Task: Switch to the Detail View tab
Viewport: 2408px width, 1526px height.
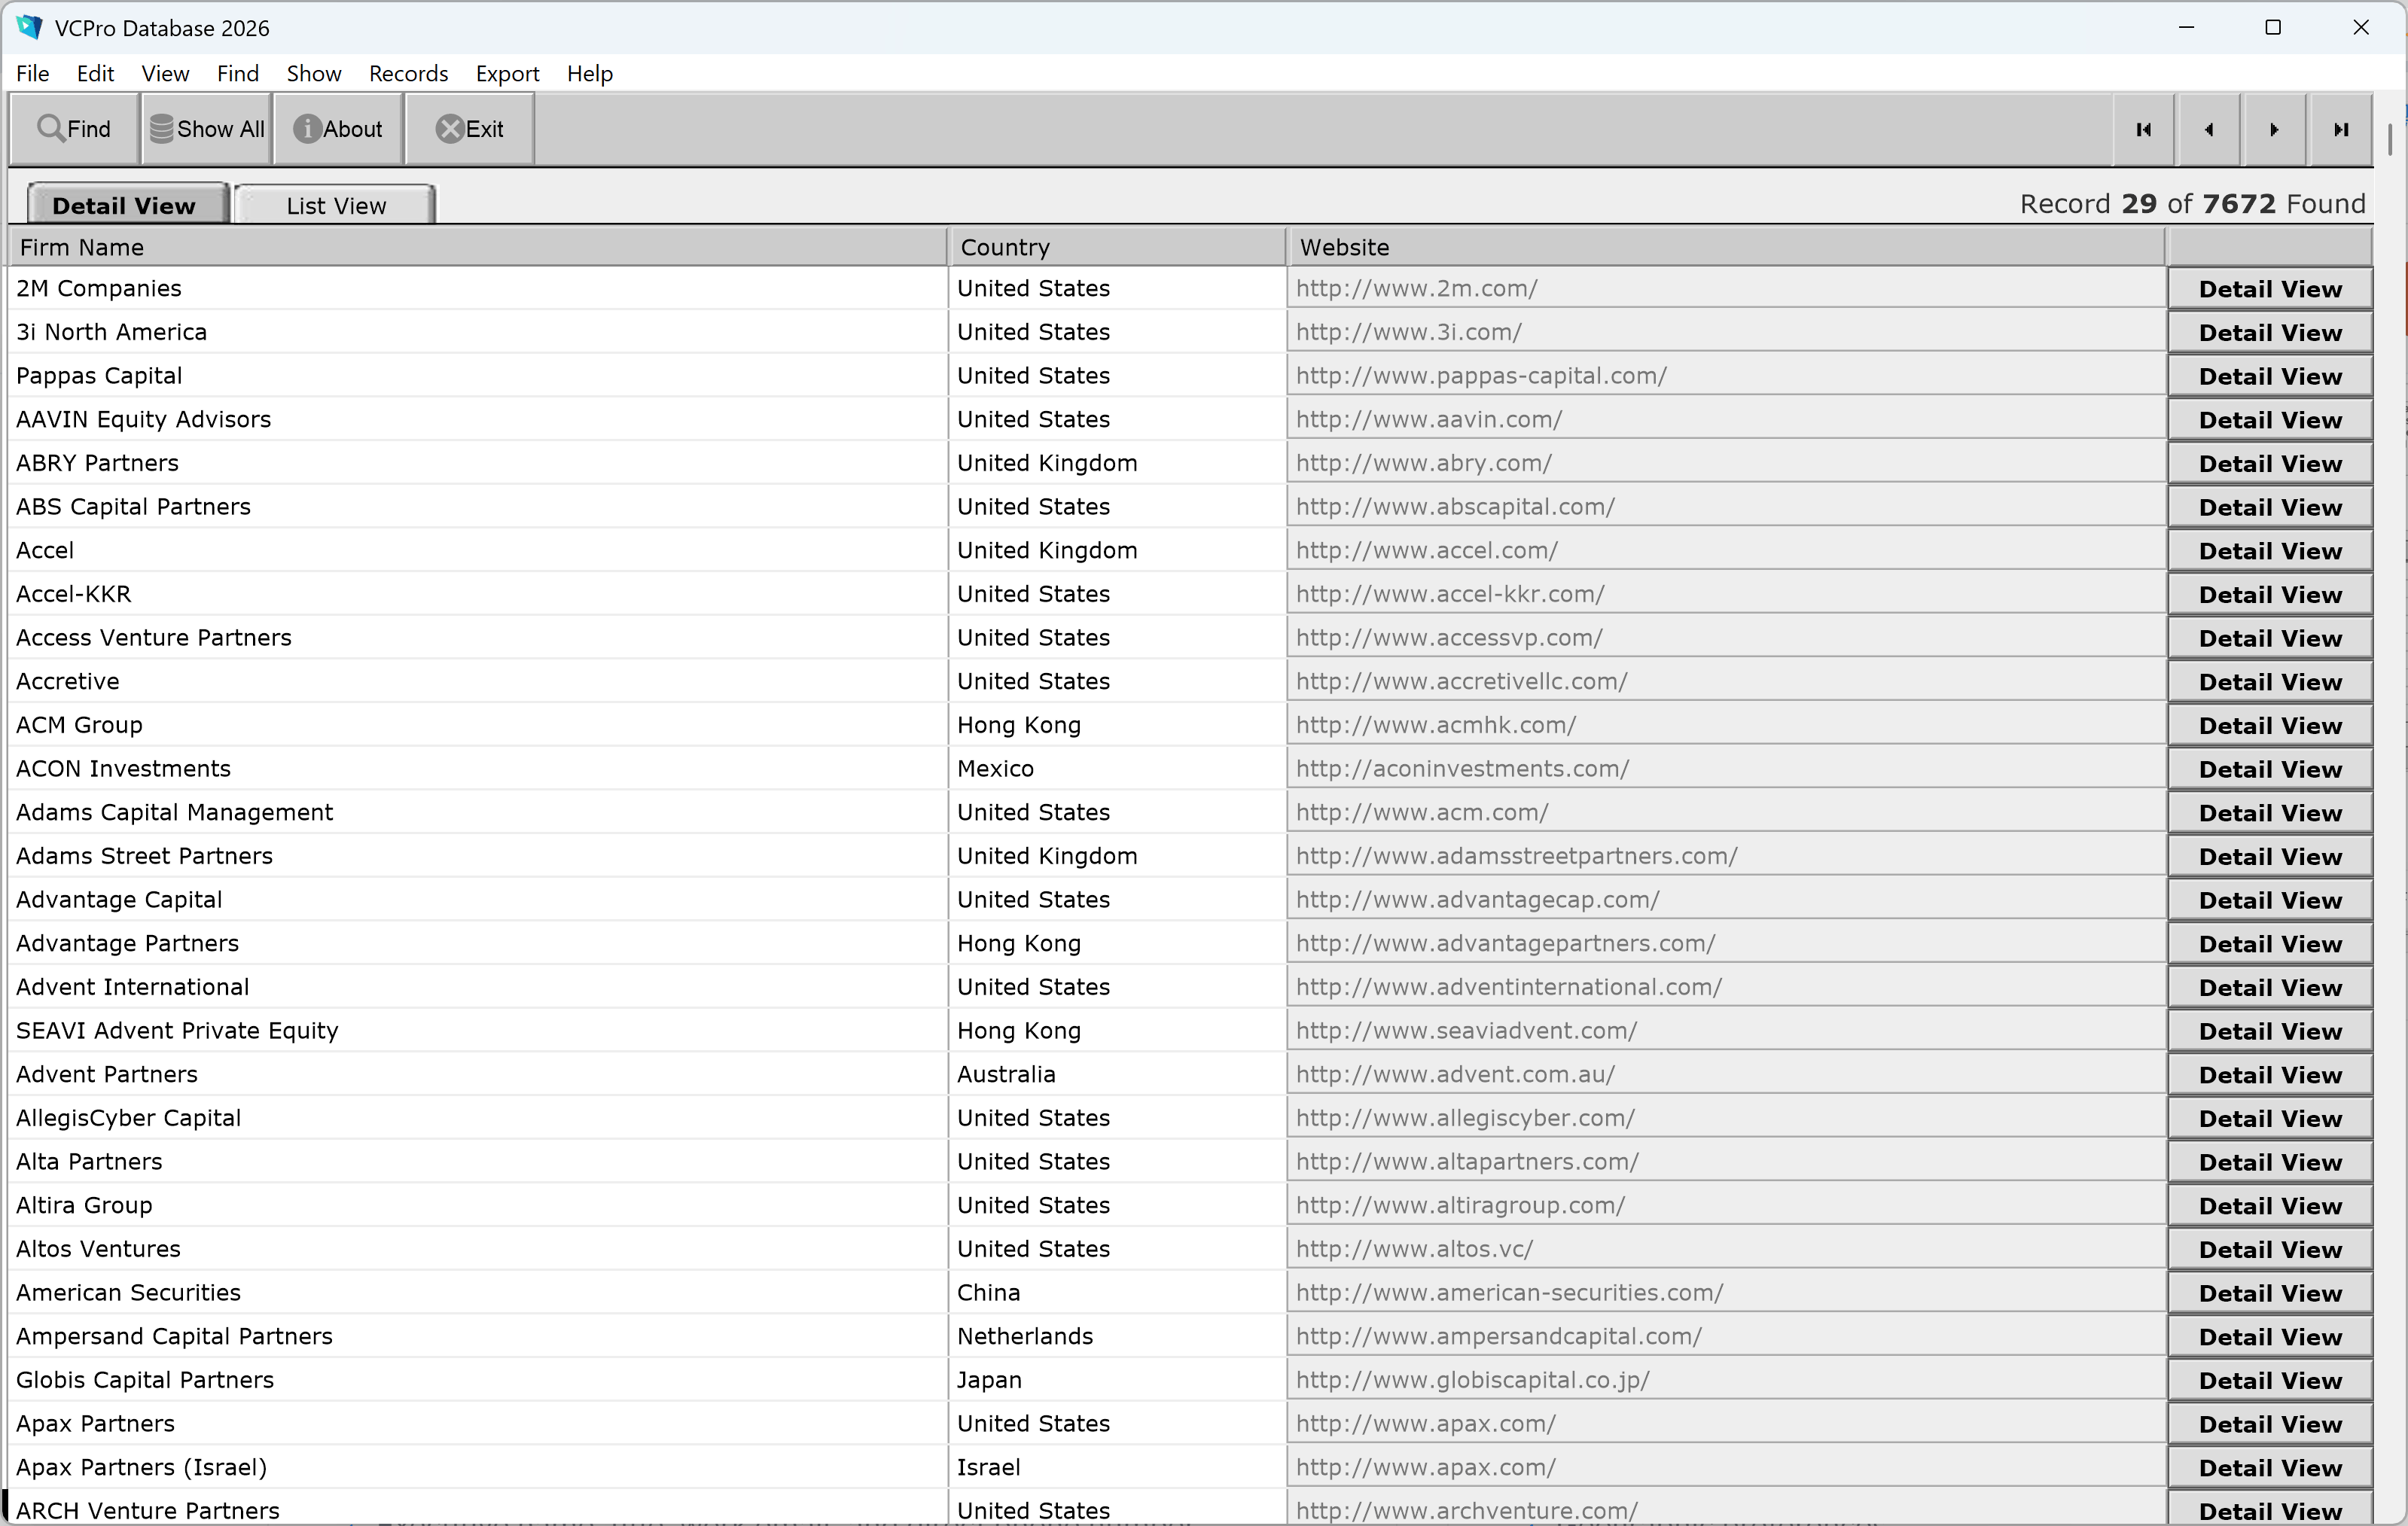Action: pos(127,205)
